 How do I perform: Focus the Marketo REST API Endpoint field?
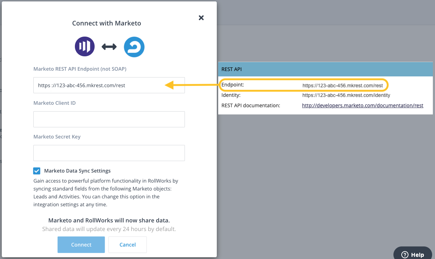pos(109,85)
